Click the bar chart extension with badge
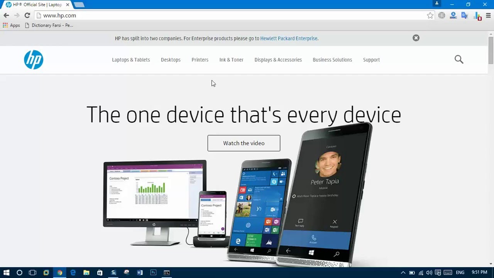 coord(478,16)
